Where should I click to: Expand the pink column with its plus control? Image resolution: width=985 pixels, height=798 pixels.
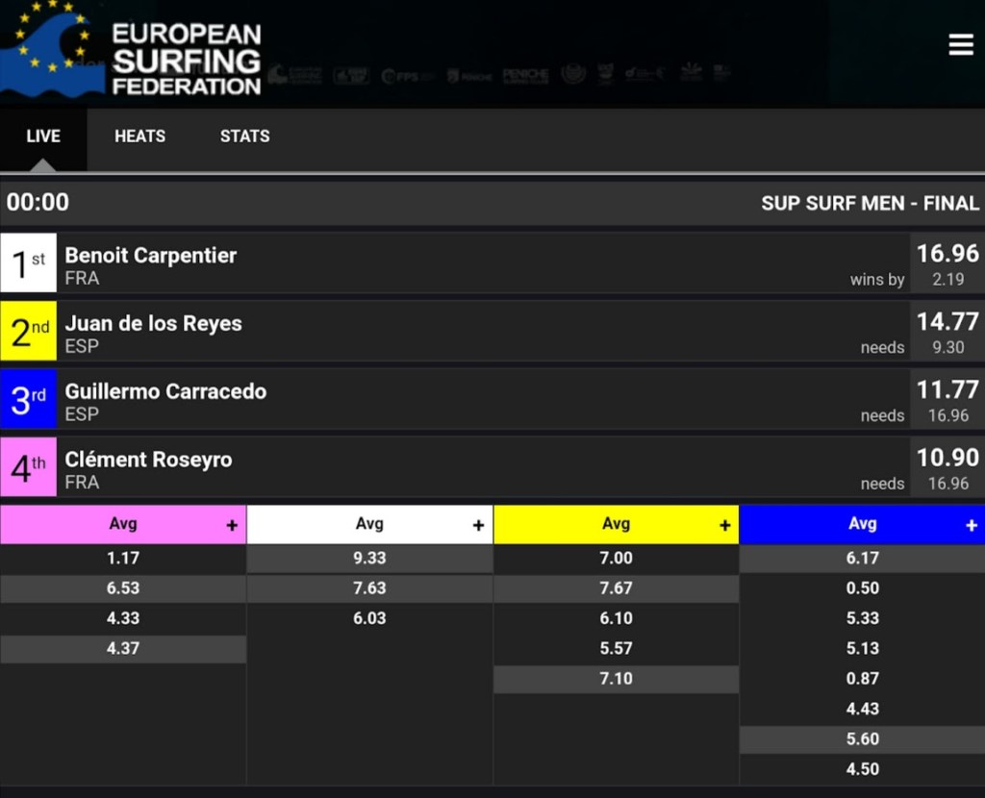click(x=231, y=524)
